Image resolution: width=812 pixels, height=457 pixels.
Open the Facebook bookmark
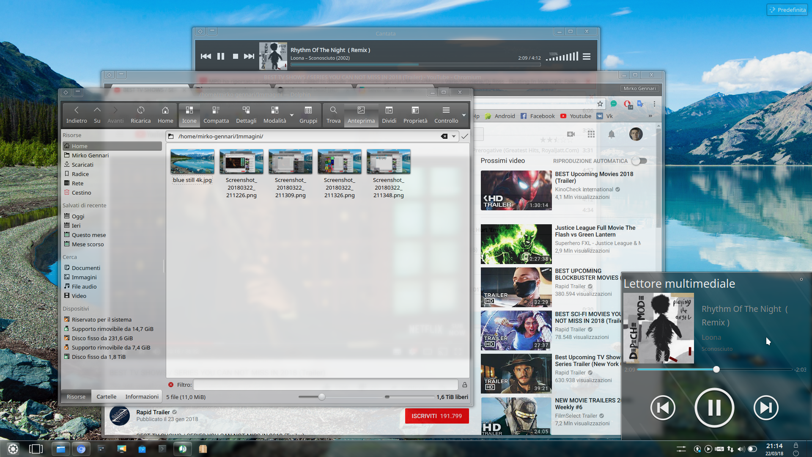point(538,116)
